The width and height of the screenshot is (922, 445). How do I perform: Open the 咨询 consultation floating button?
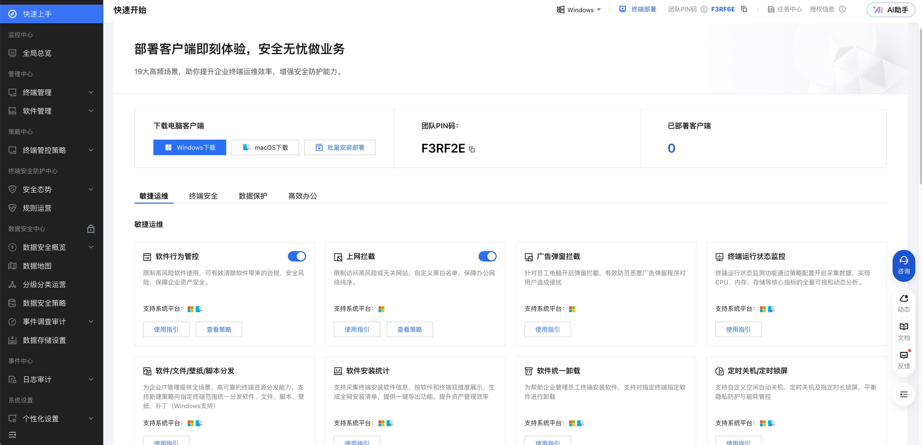903,265
